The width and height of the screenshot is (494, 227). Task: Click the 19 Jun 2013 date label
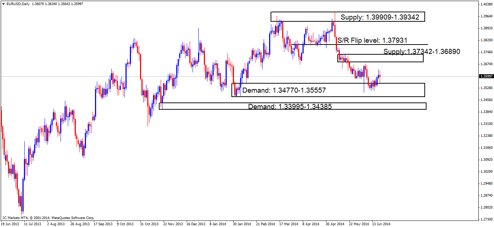coord(10,224)
